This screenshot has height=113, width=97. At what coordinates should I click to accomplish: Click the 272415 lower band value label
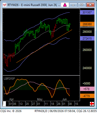(87, 38)
